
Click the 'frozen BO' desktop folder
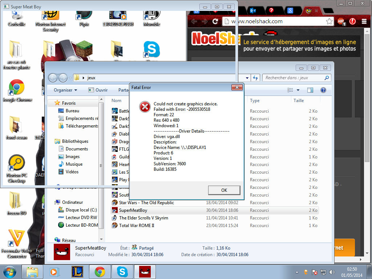(16, 203)
